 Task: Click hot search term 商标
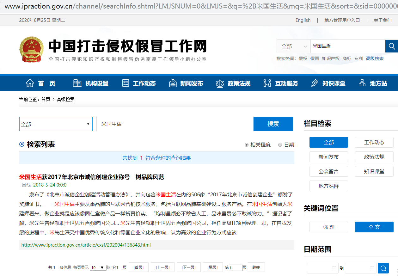pos(347,58)
